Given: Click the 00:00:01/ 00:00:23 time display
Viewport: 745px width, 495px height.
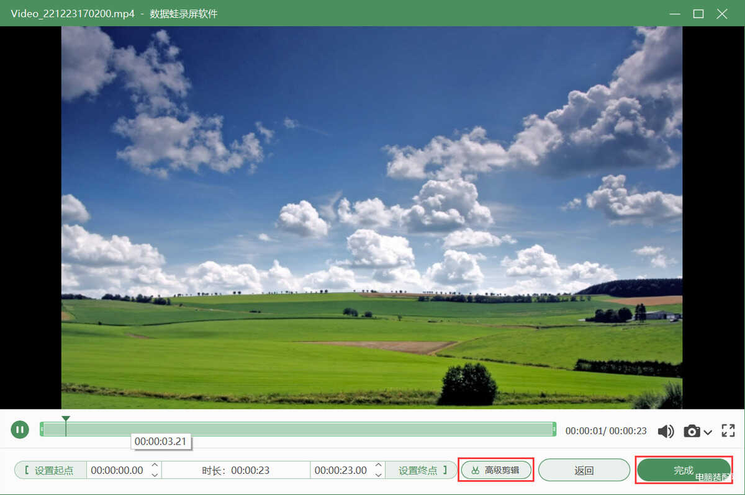Looking at the screenshot, I should [x=606, y=430].
